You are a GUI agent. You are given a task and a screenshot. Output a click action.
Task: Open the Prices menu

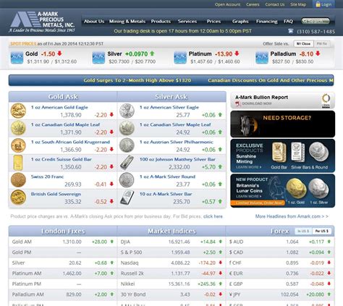pos(213,22)
